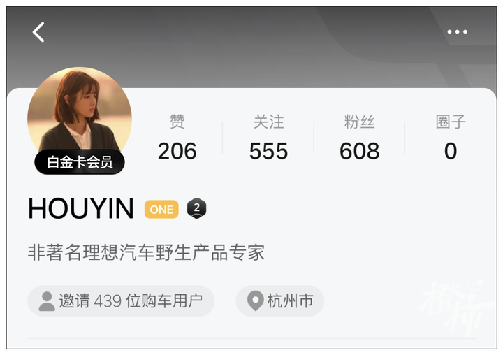Tap the location pin icon

point(256,300)
